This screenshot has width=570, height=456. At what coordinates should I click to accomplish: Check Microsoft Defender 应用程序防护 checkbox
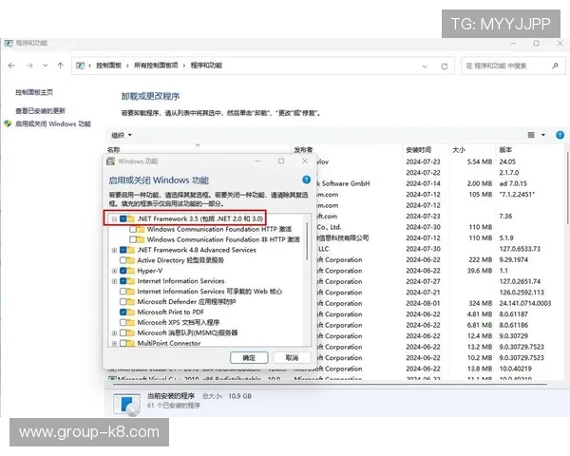click(x=123, y=302)
